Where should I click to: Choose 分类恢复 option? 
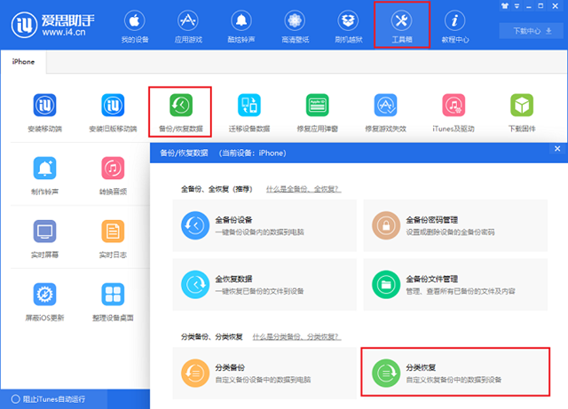[x=455, y=372]
